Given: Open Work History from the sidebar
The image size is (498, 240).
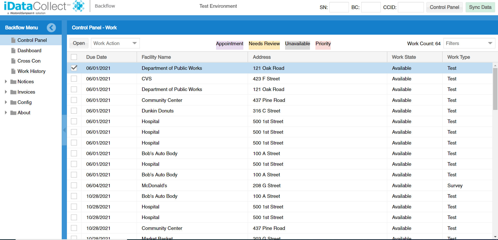Looking at the screenshot, I should coord(32,71).
